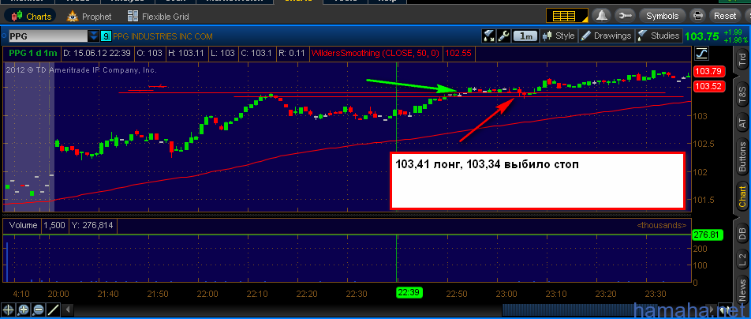Viewport: 751px width, 319px height.
Task: Click the 103.79 price bubble
Action: pyautogui.click(x=708, y=72)
